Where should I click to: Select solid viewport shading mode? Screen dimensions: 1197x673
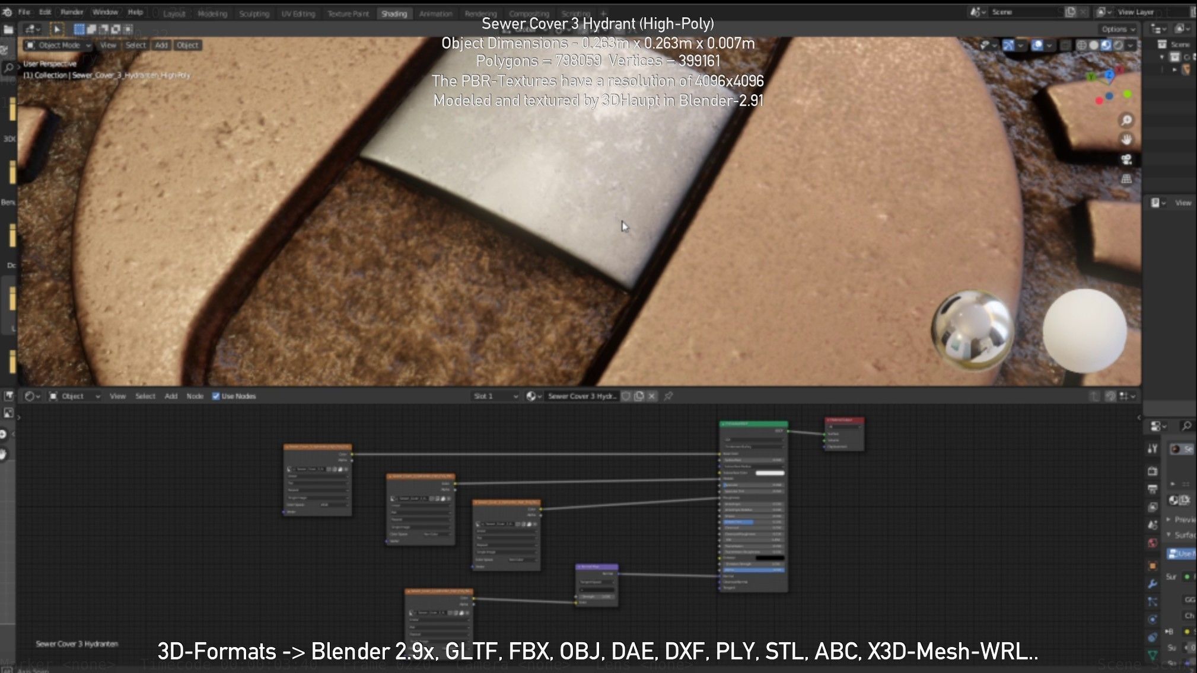pos(1094,45)
